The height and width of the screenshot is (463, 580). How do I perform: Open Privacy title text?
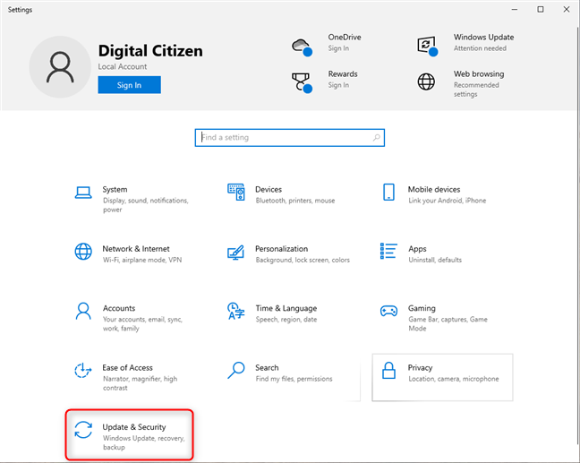[x=420, y=368]
